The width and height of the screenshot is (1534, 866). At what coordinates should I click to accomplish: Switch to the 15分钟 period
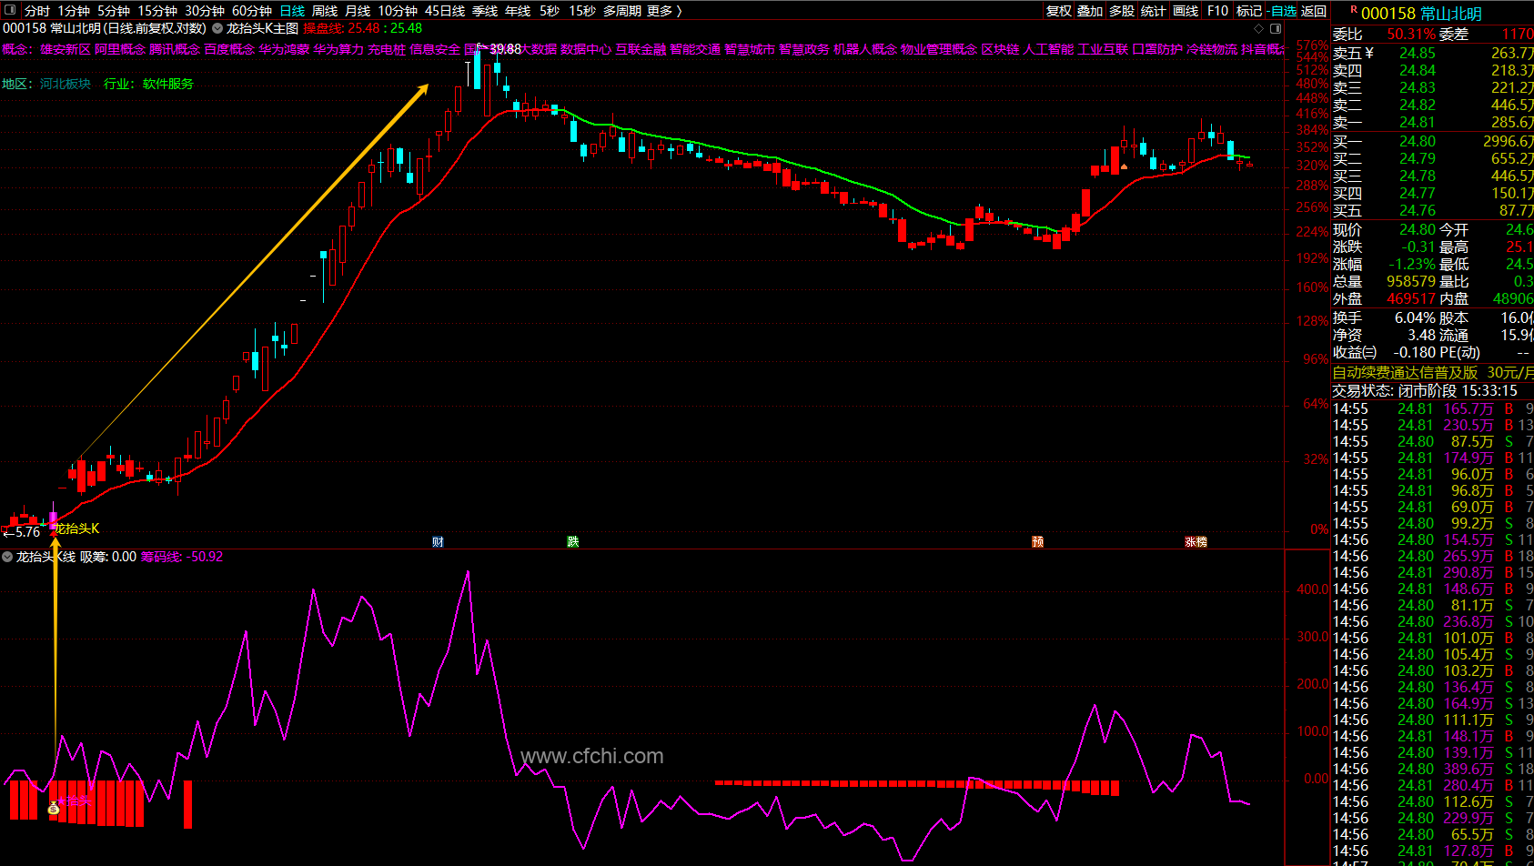coord(157,11)
